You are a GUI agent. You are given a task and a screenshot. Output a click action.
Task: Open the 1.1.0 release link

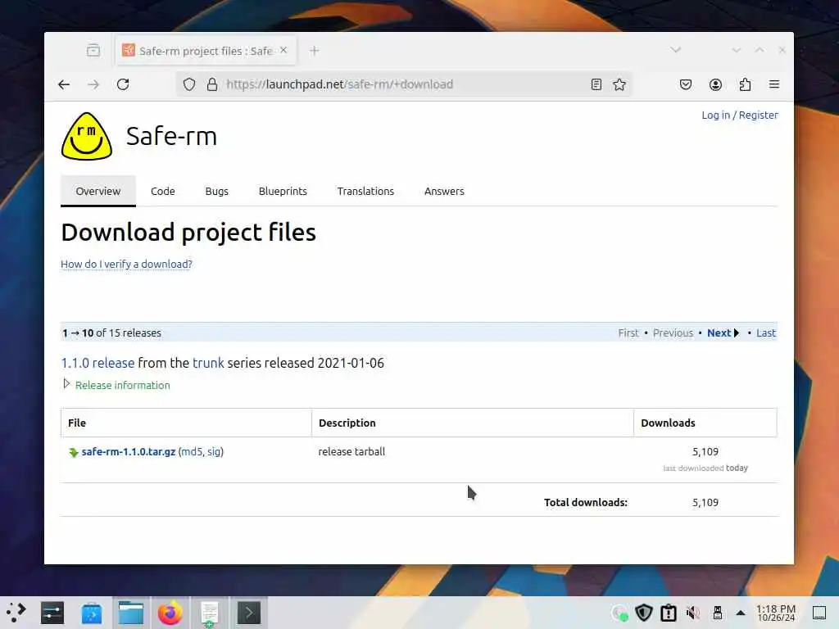tap(98, 363)
